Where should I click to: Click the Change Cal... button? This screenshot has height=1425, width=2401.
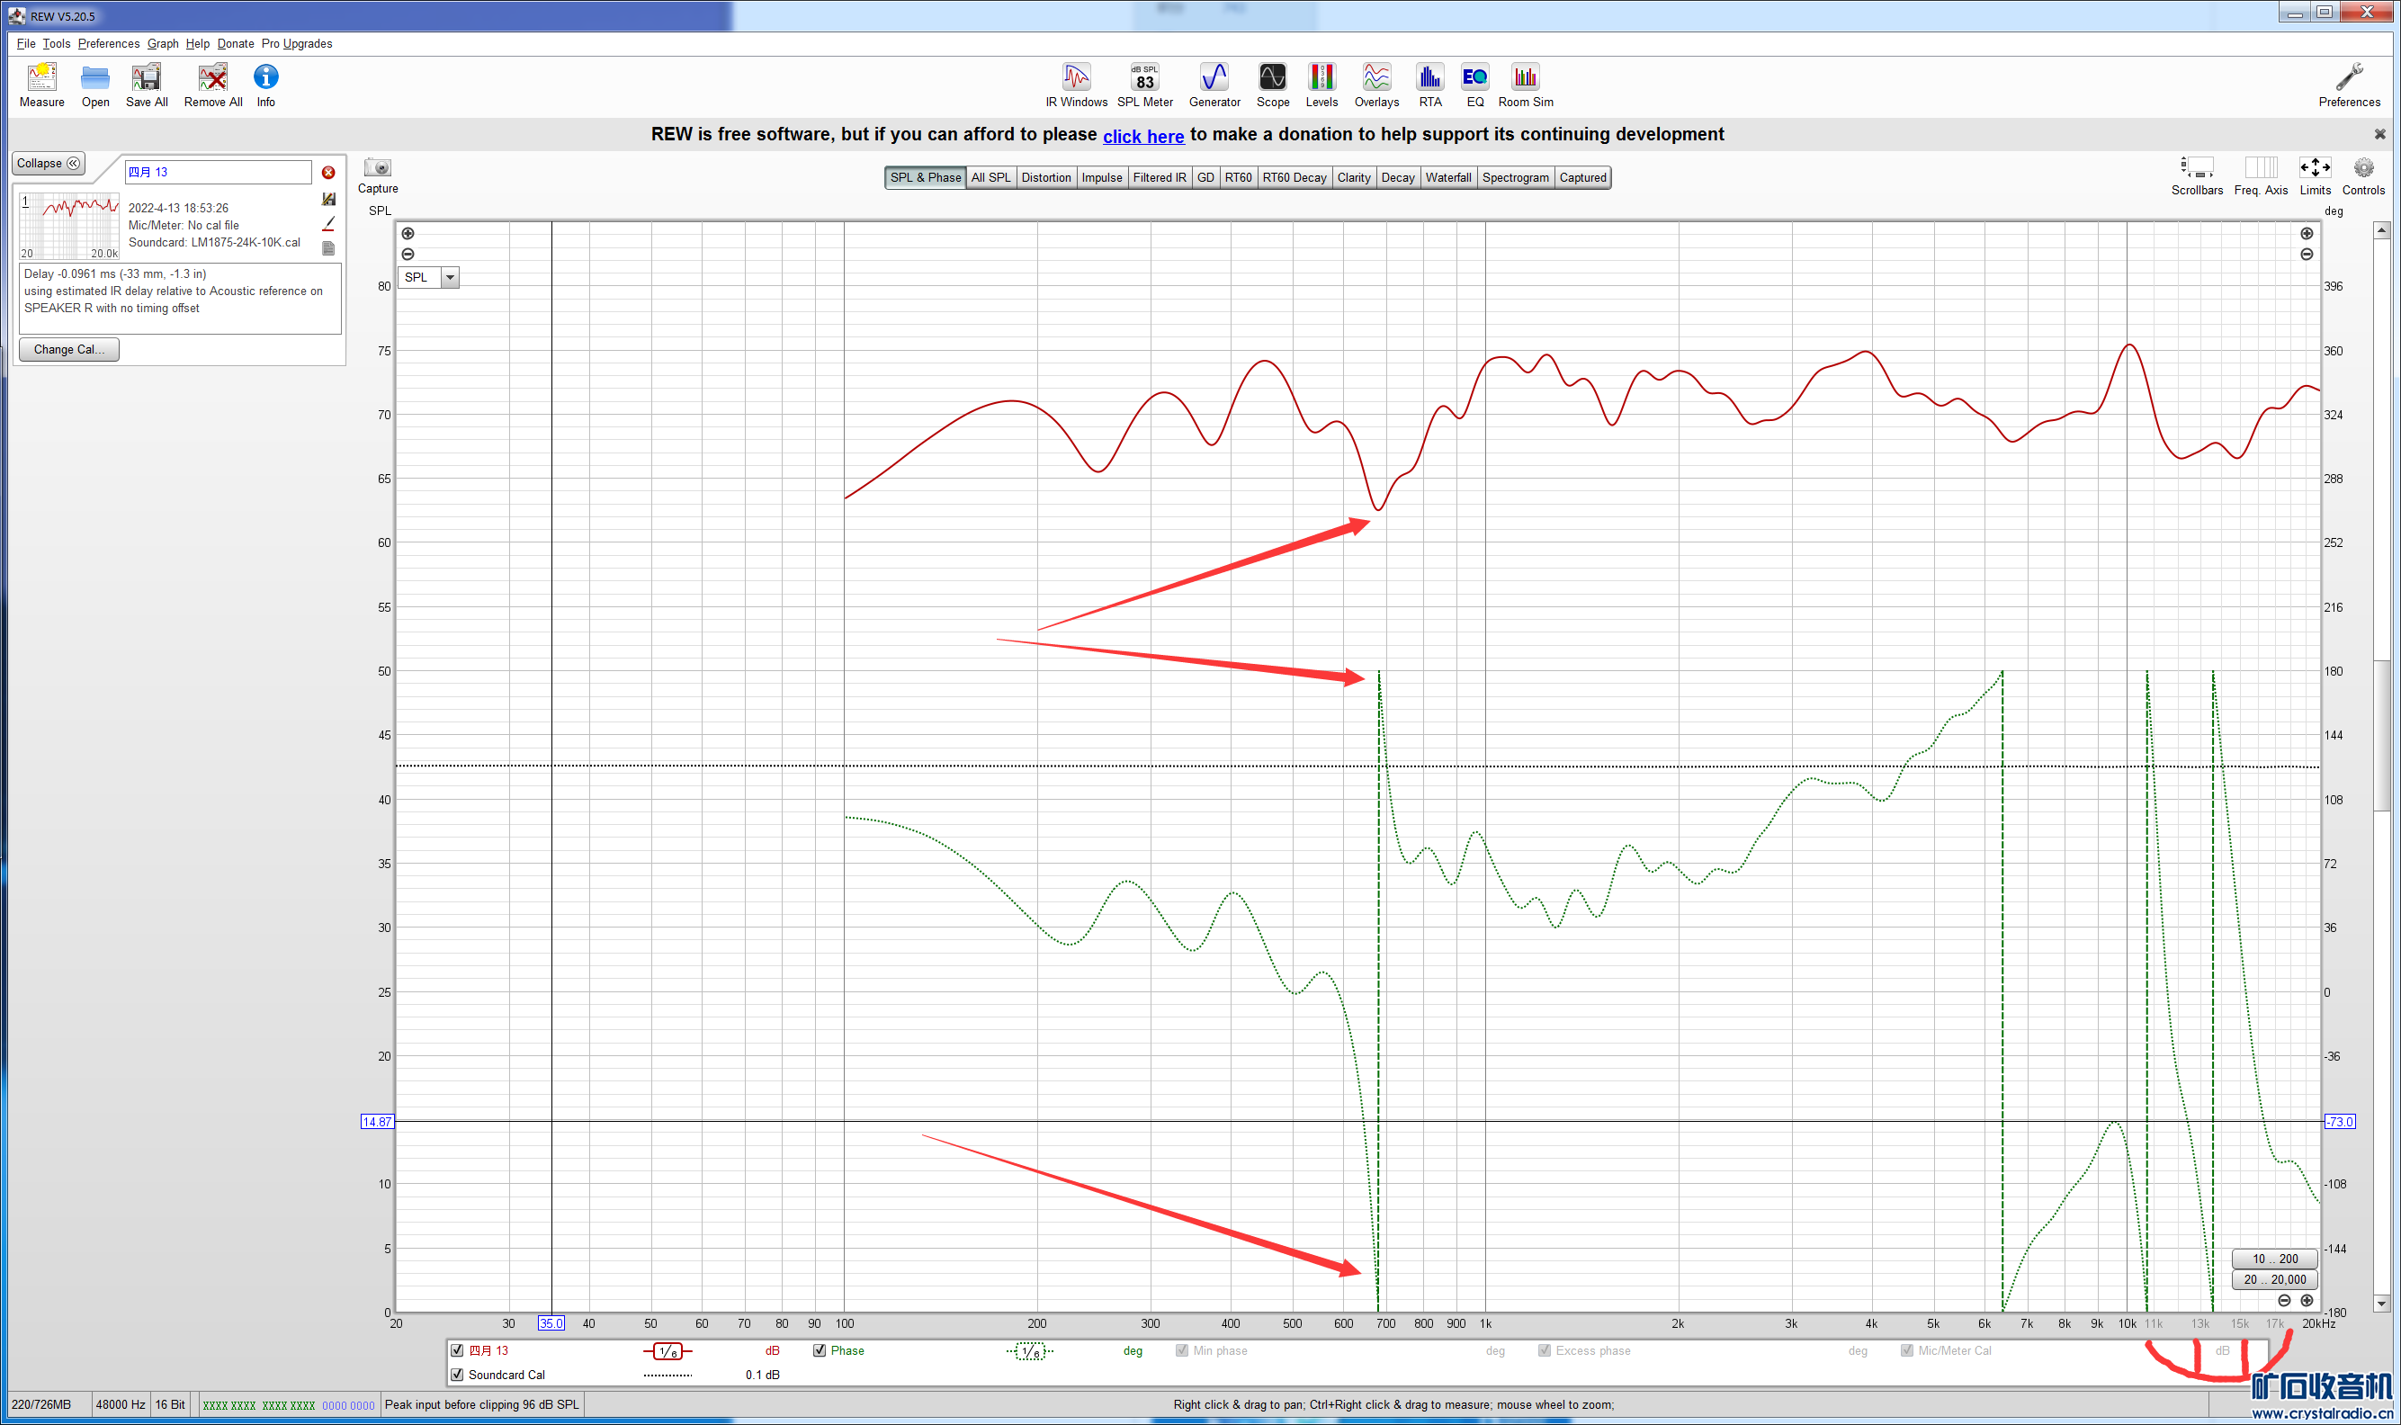click(69, 350)
